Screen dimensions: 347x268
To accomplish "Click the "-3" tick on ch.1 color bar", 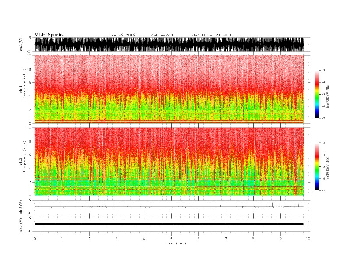I will pos(323,71).
